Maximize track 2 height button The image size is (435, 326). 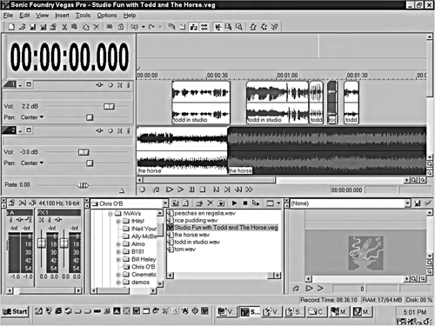29,130
